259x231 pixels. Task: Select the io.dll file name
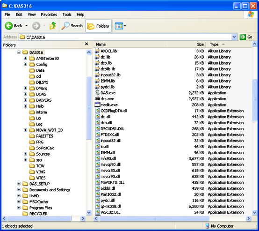[105, 147]
